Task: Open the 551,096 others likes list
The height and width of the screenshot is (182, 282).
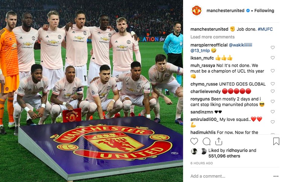Action: point(224,156)
